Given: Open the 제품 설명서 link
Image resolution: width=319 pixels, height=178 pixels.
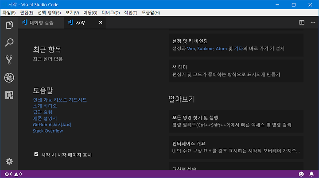Looking at the screenshot, I should [45, 118].
